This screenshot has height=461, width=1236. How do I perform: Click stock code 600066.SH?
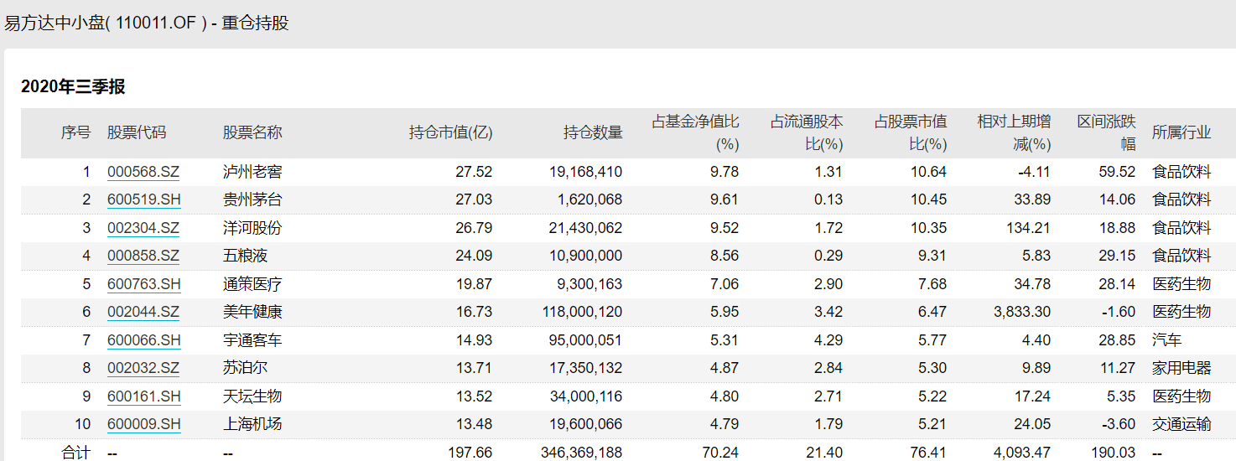pos(143,340)
